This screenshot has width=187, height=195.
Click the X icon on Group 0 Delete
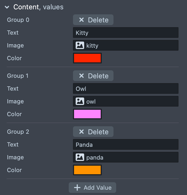pos(82,20)
